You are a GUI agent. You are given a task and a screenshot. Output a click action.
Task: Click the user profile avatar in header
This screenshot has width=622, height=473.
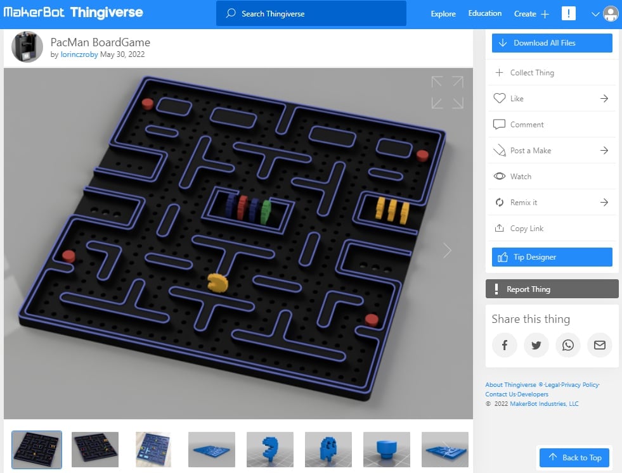[611, 14]
